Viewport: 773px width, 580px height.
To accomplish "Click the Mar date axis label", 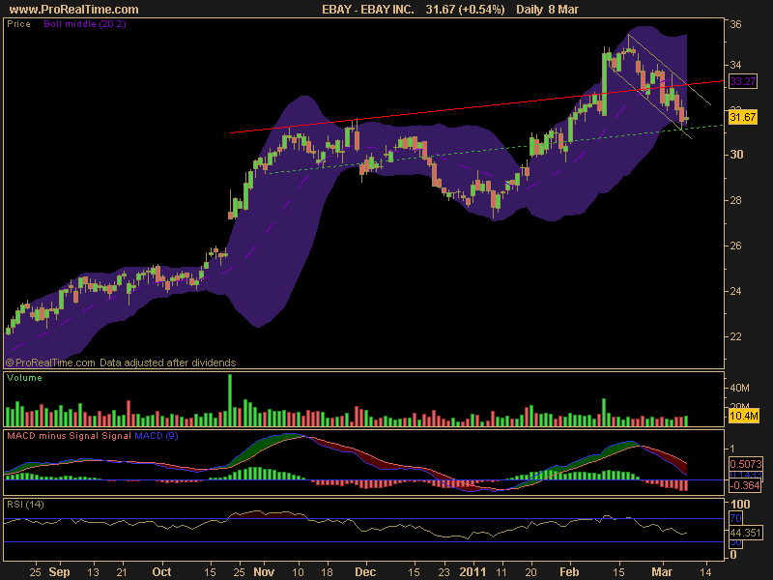I will [662, 572].
